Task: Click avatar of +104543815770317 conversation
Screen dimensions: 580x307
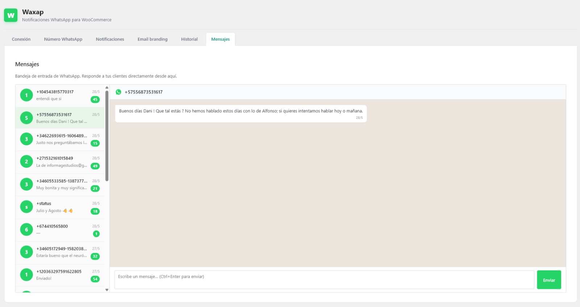Action: [26, 95]
